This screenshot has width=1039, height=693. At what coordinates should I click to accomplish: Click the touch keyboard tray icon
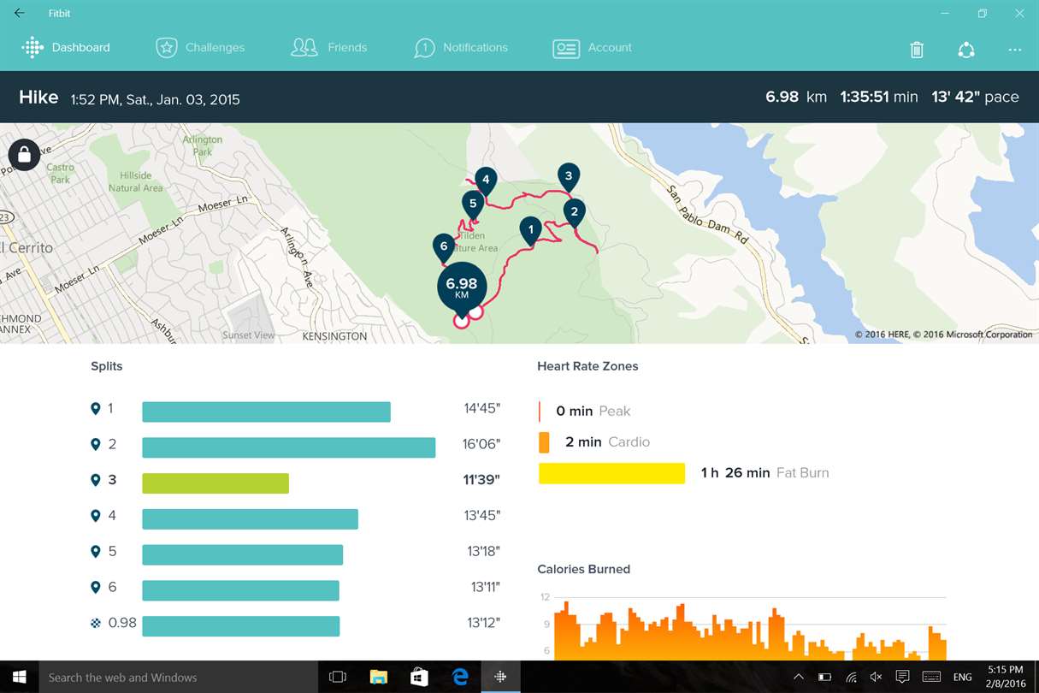[x=932, y=677]
